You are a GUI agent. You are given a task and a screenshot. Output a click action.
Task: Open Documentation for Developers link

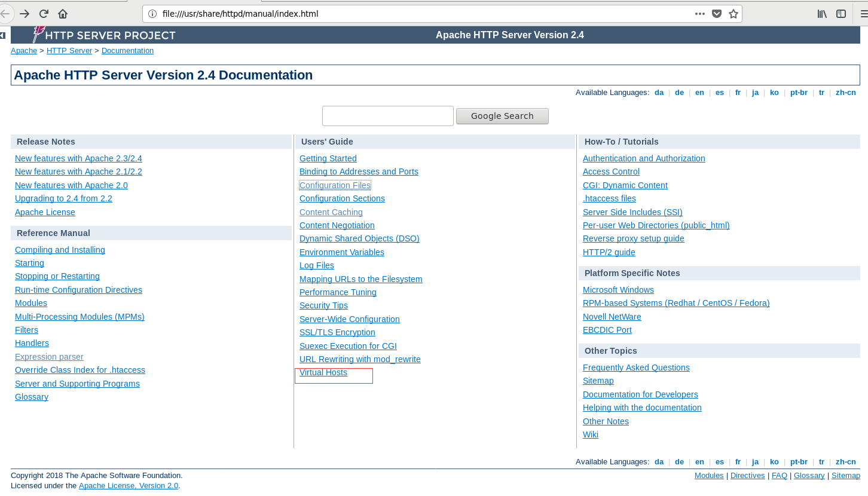[x=640, y=394]
